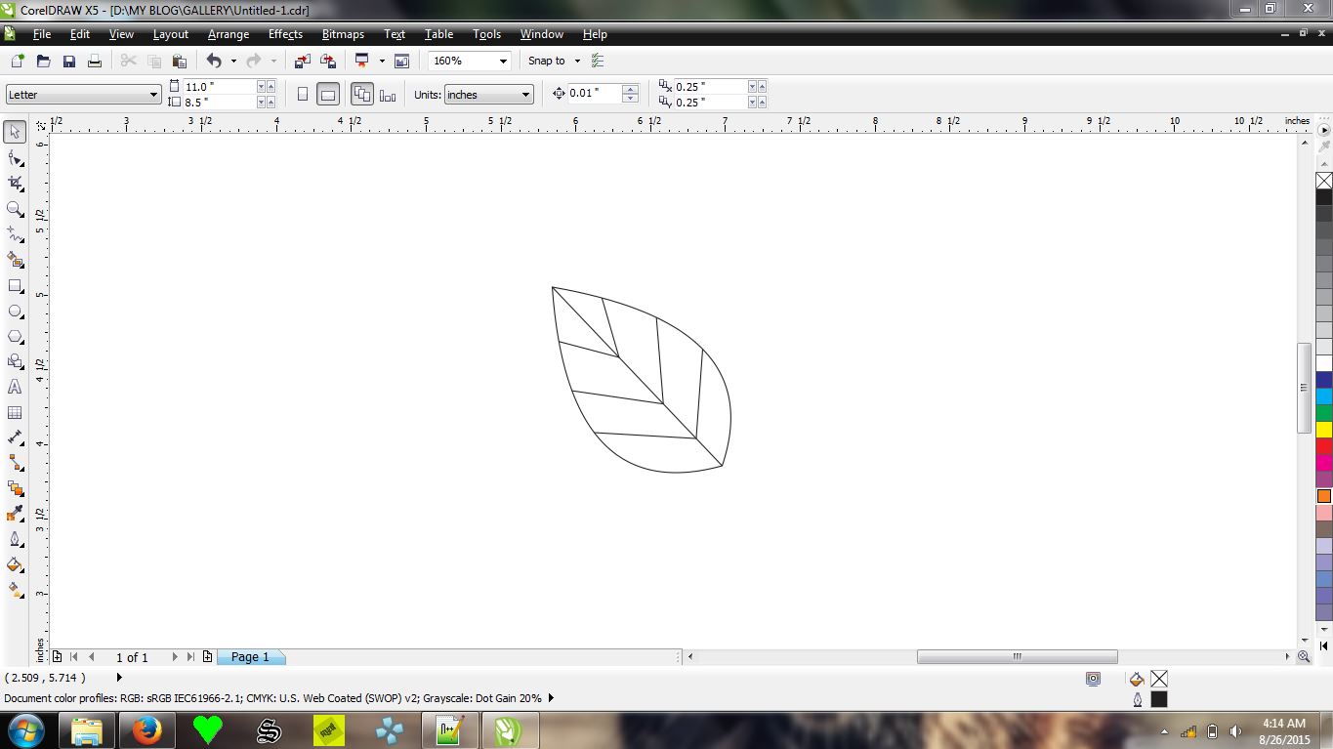1333x749 pixels.
Task: Switch to the Page 1 tab
Action: 250,656
